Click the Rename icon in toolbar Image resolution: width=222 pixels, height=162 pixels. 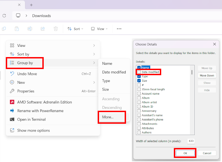tap(30, 29)
